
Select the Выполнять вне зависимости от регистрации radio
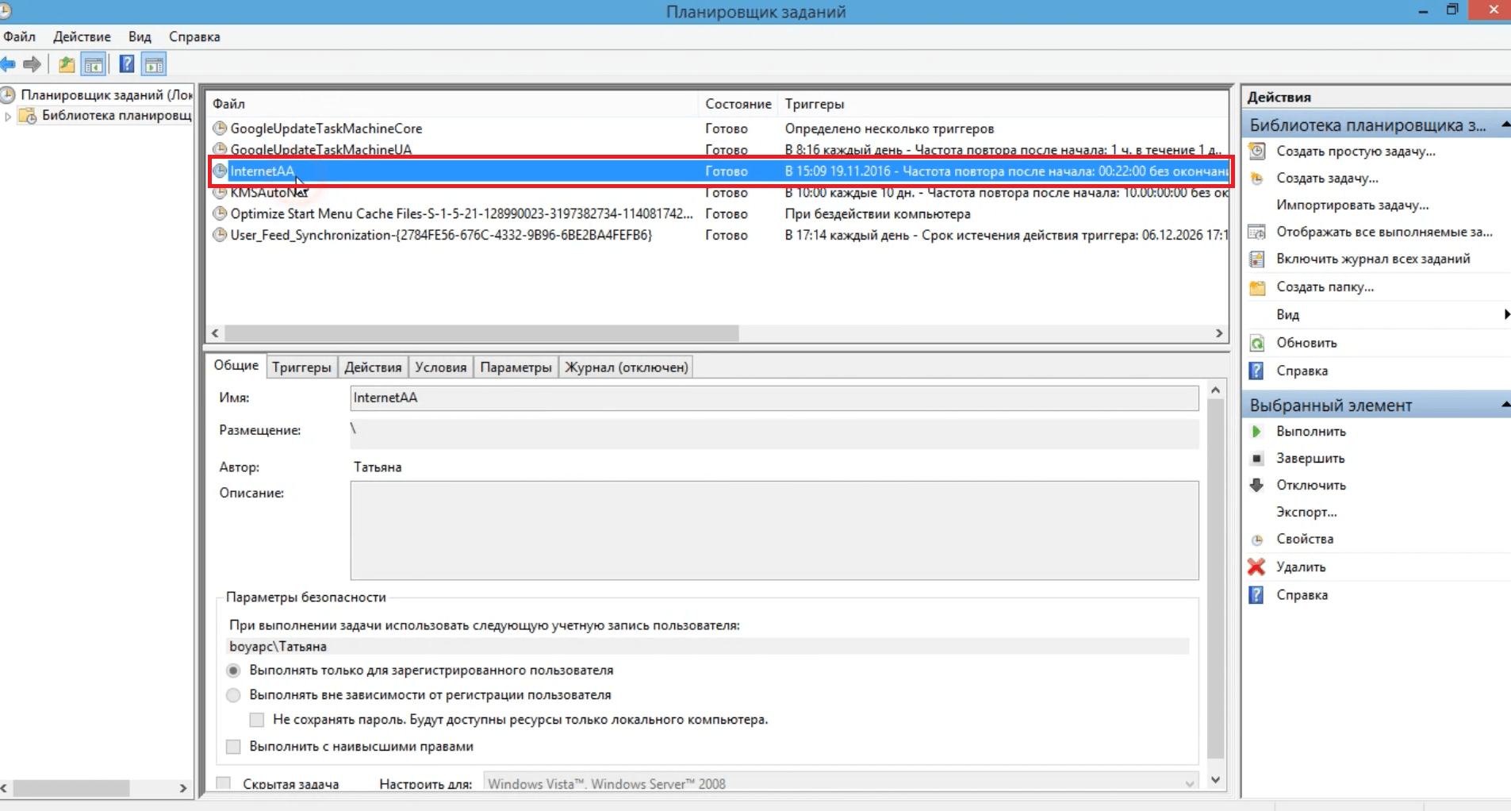pos(233,695)
